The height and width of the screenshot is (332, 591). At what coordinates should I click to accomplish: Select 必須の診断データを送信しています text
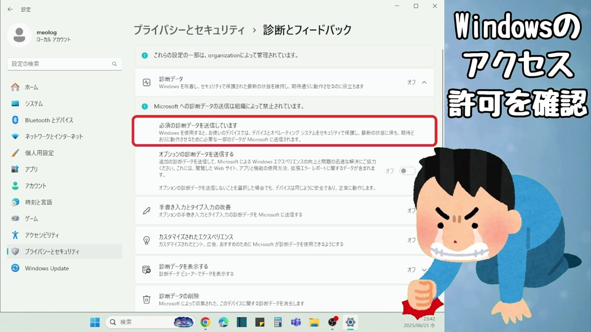(x=198, y=125)
